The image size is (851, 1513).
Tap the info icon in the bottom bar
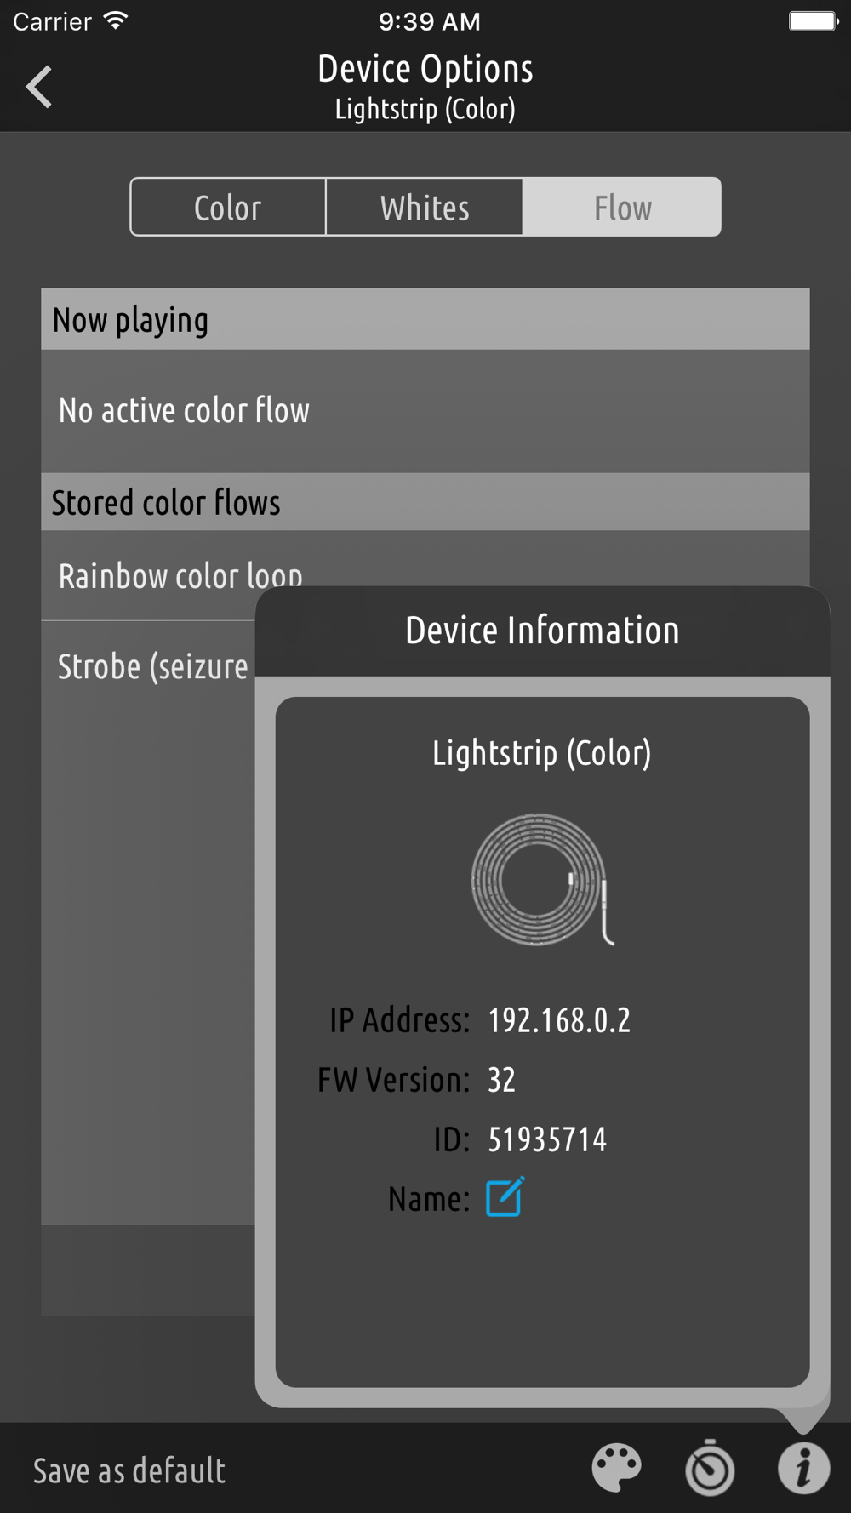pyautogui.click(x=803, y=1468)
